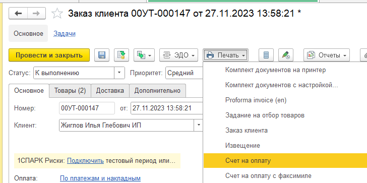This screenshot has width=367, height=183.
Task: Expand the Статус dropdown arrow
Action: pyautogui.click(x=119, y=73)
